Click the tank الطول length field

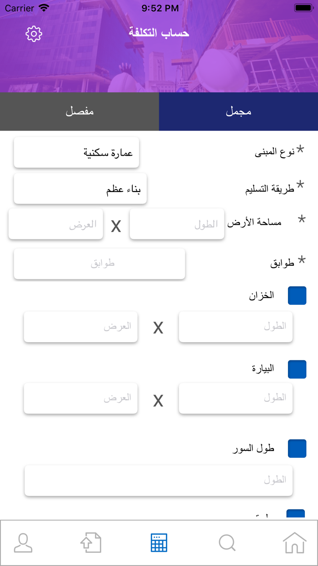click(x=235, y=327)
